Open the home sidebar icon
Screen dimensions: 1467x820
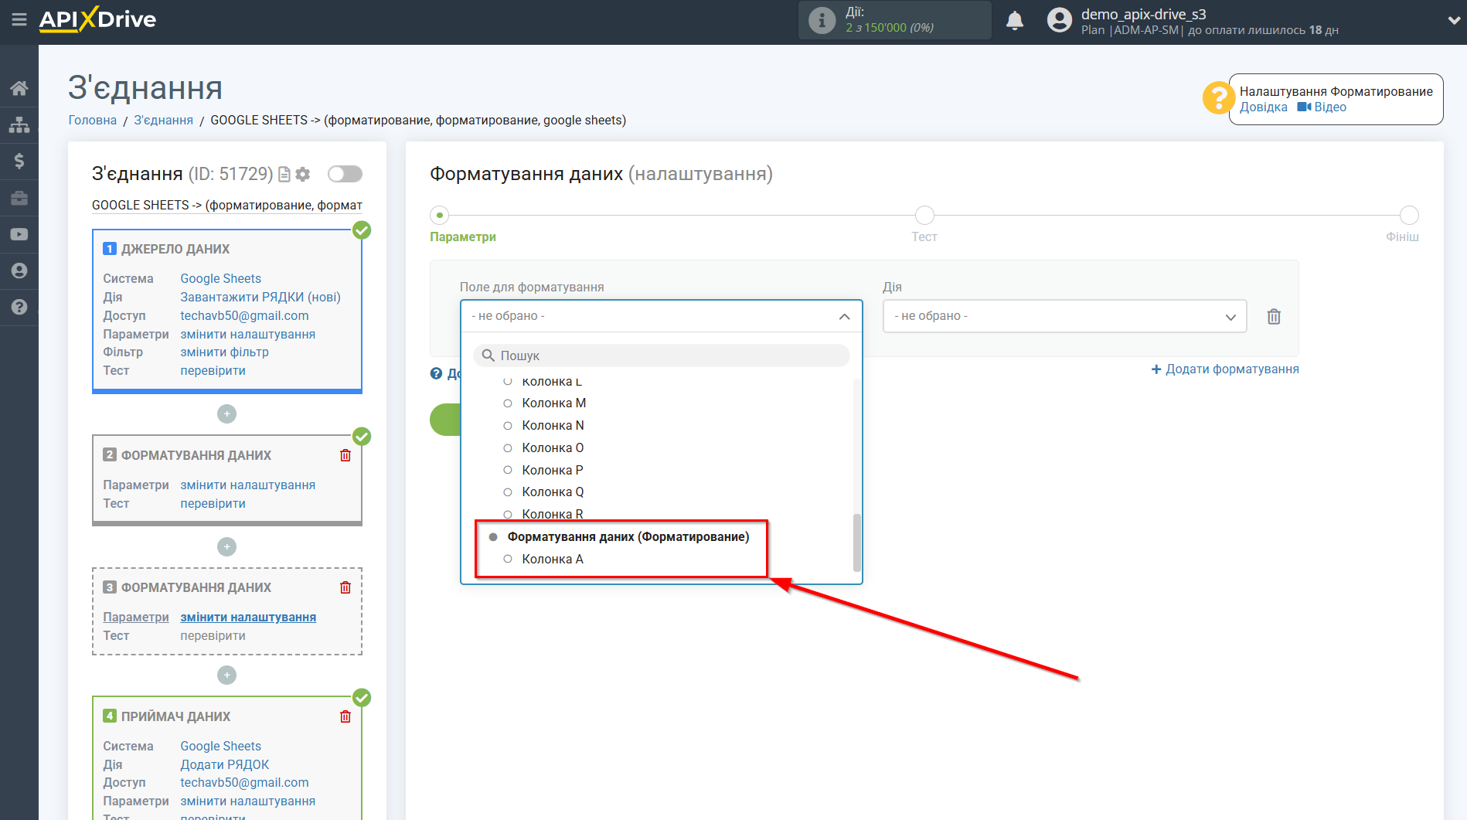[x=19, y=88]
